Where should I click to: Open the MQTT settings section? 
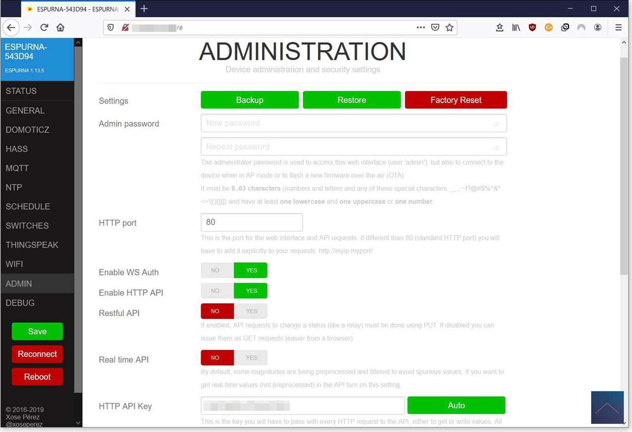click(37, 168)
